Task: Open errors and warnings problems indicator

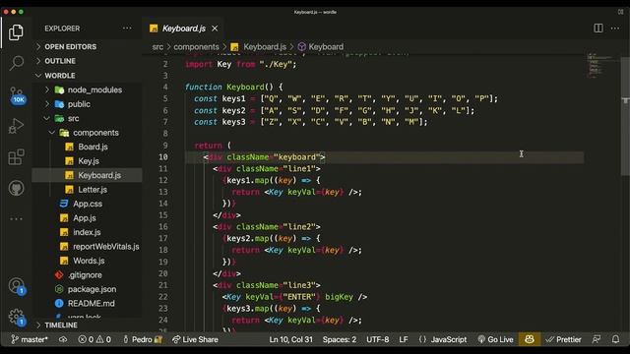Action: pyautogui.click(x=94, y=339)
